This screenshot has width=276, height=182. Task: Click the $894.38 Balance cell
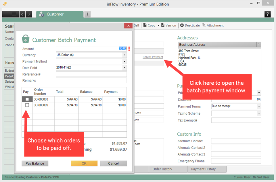pyautogui.click(x=91, y=105)
